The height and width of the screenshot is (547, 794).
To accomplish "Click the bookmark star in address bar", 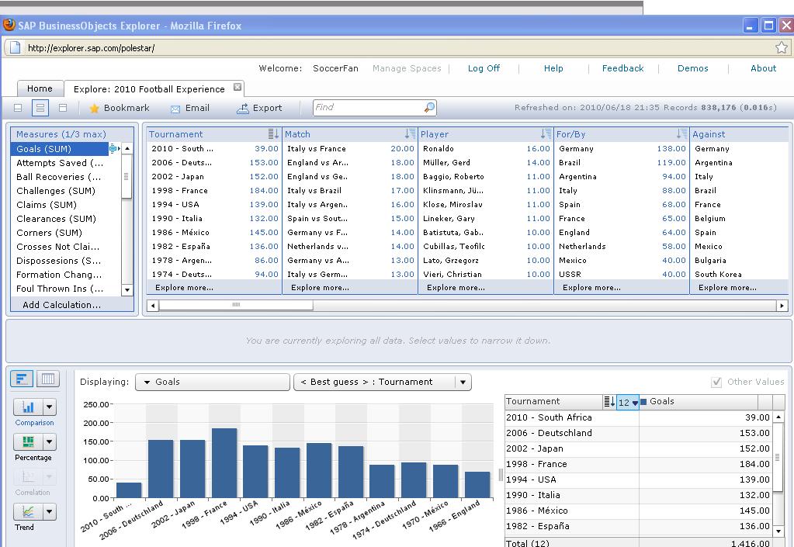I will [782, 47].
